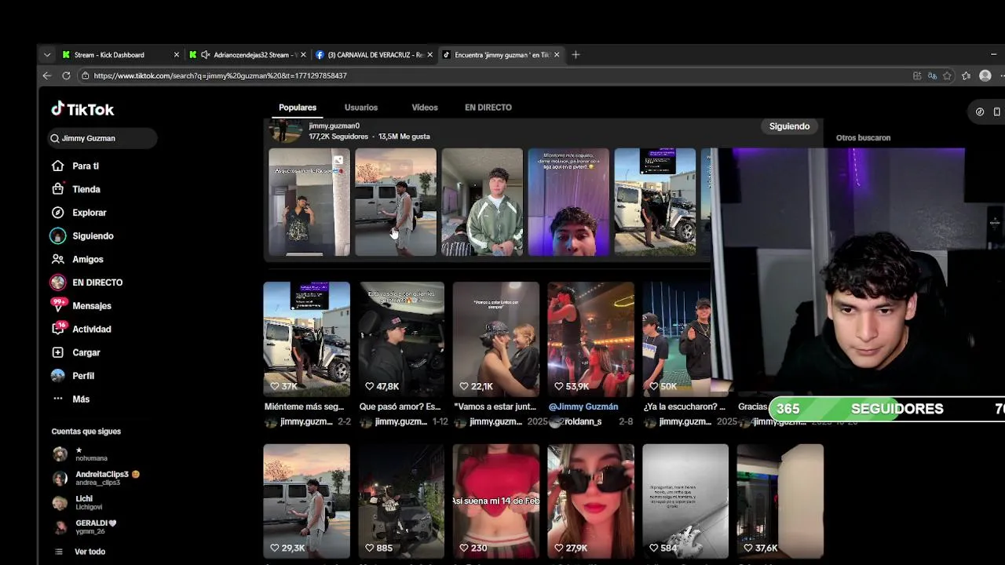Open the EN DIRECTO sidebar icon
This screenshot has height=565, width=1005.
coord(57,282)
